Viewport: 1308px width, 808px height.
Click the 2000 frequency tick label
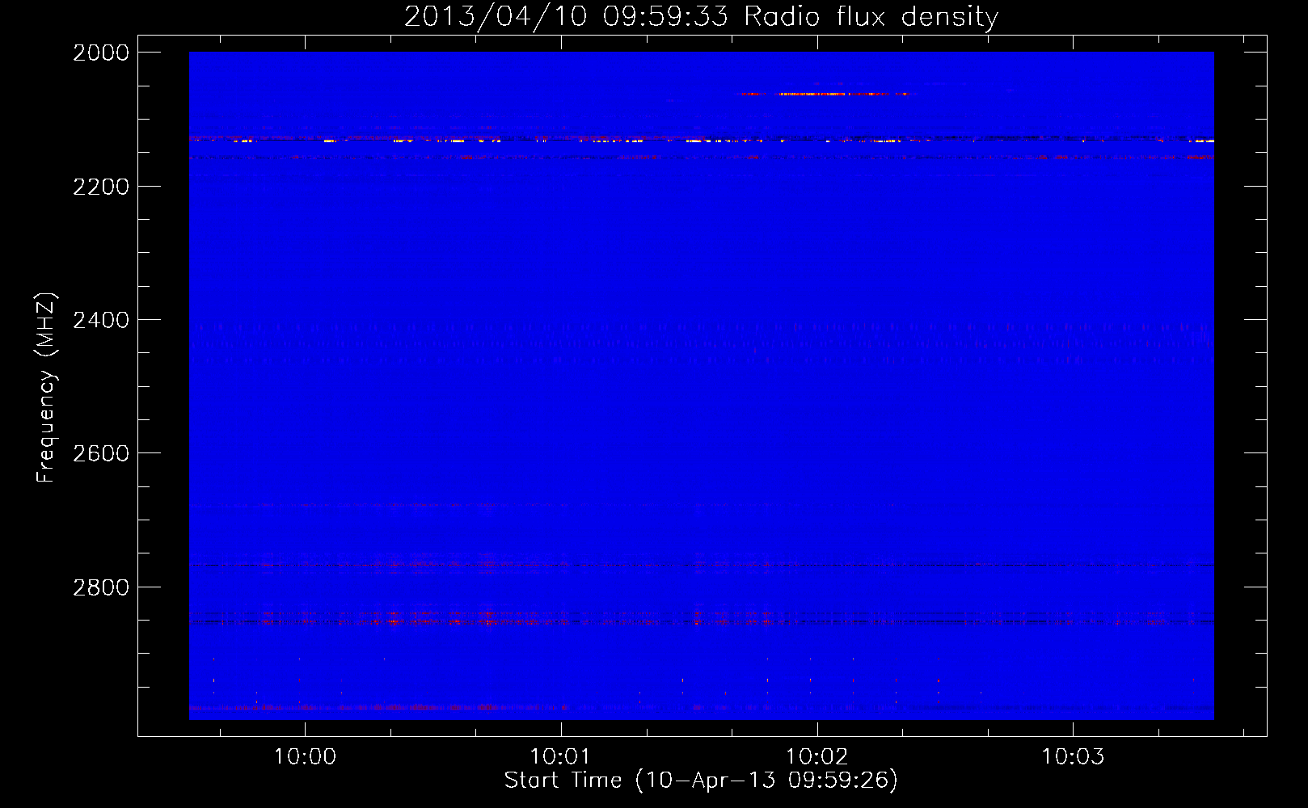[x=101, y=53]
